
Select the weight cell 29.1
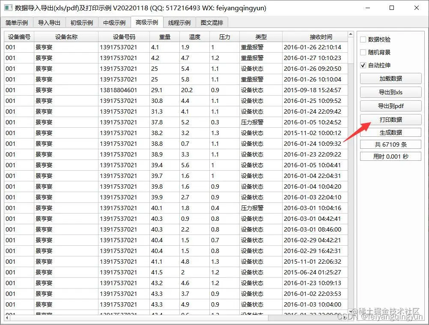[165, 90]
